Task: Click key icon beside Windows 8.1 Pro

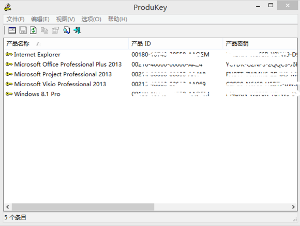Action: tap(9, 94)
